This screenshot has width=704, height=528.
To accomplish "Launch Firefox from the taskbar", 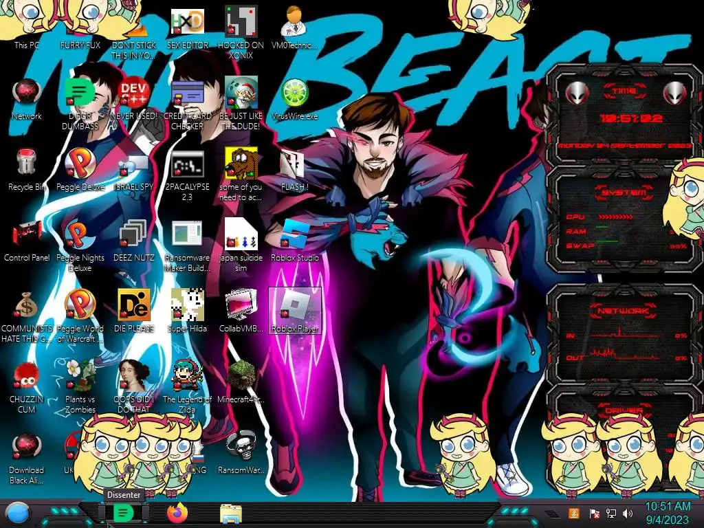I will (x=177, y=513).
